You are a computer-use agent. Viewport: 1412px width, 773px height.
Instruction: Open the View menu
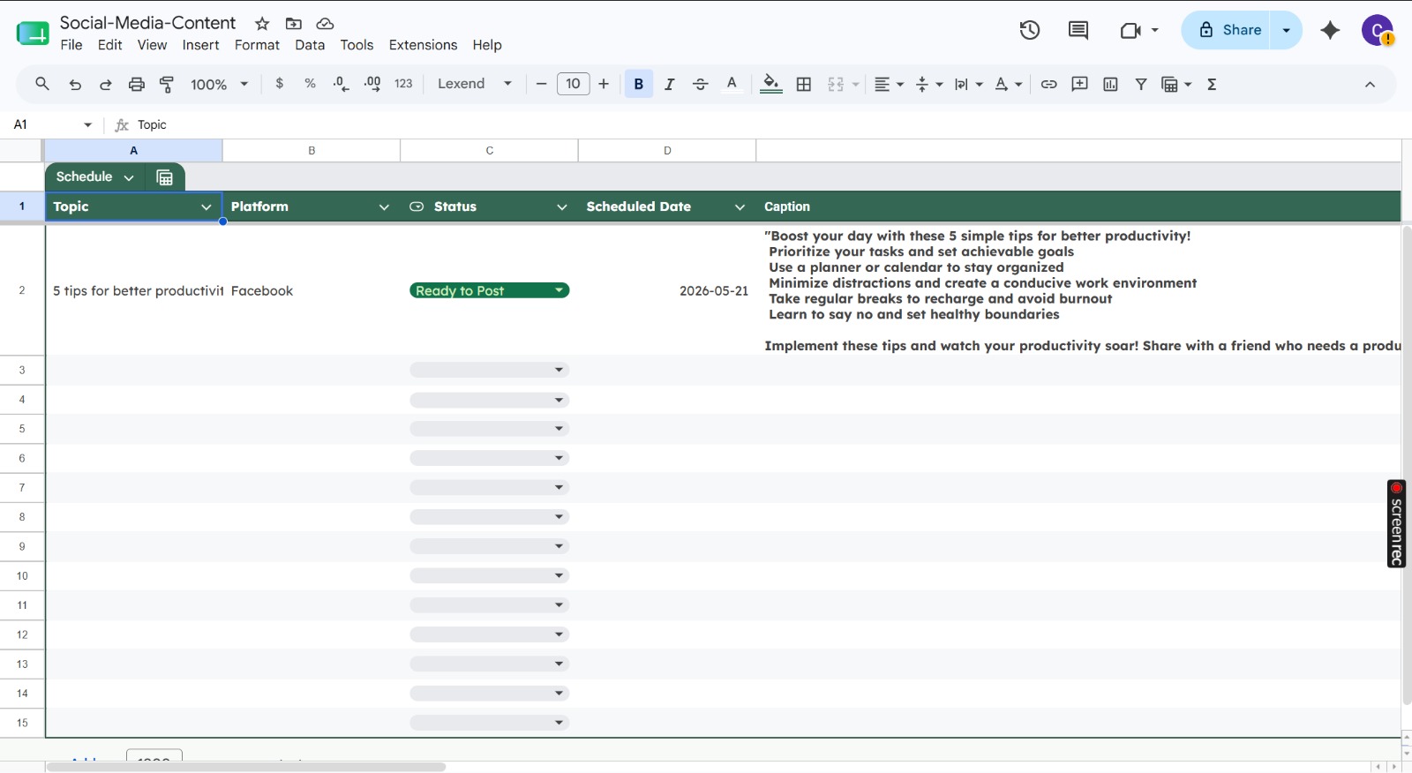152,45
